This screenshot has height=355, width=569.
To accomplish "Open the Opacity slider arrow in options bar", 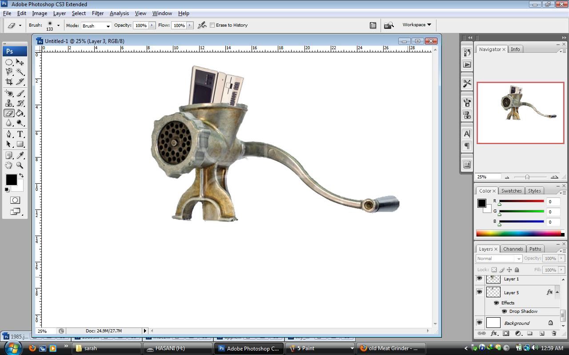I will point(152,25).
